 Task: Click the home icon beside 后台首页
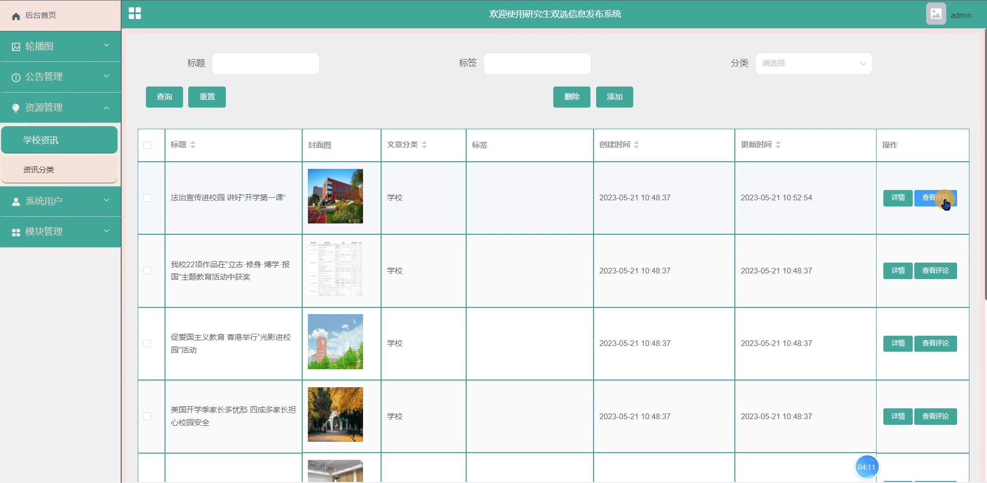pyautogui.click(x=16, y=16)
